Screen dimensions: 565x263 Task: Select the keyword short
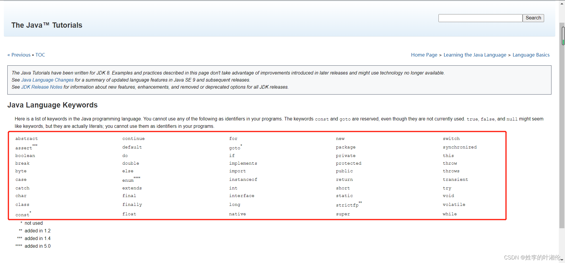pos(343,188)
